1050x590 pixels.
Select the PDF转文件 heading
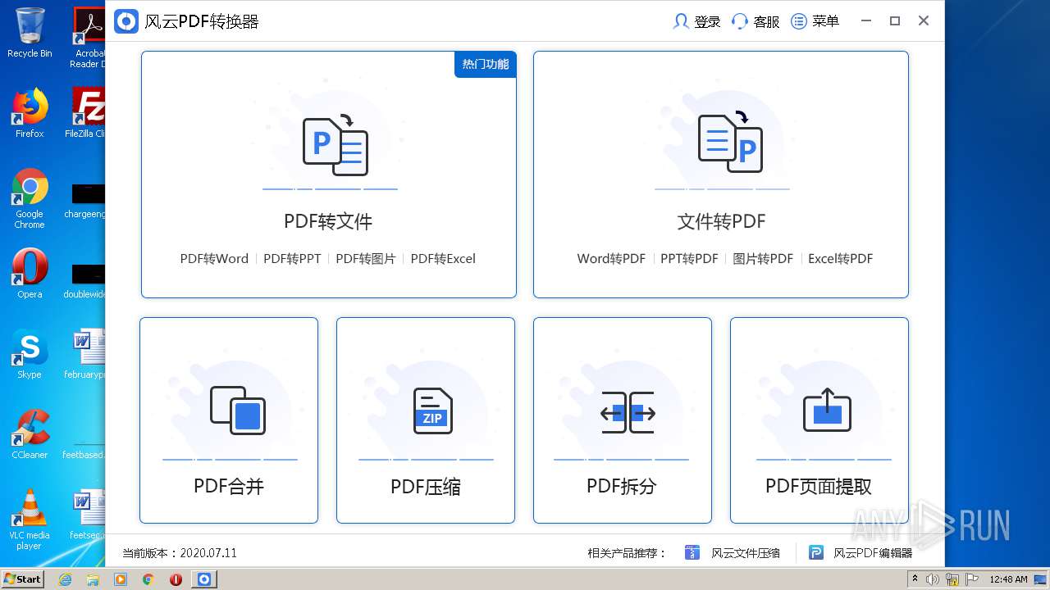point(328,221)
